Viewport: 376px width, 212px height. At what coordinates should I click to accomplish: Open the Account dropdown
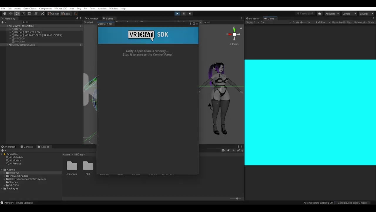332,14
